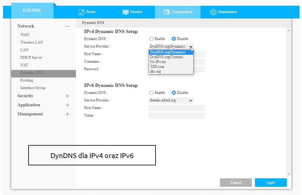Viewport: 302px width, 195px height.
Task: Expand Application section with plus icon
Action: tap(67, 105)
